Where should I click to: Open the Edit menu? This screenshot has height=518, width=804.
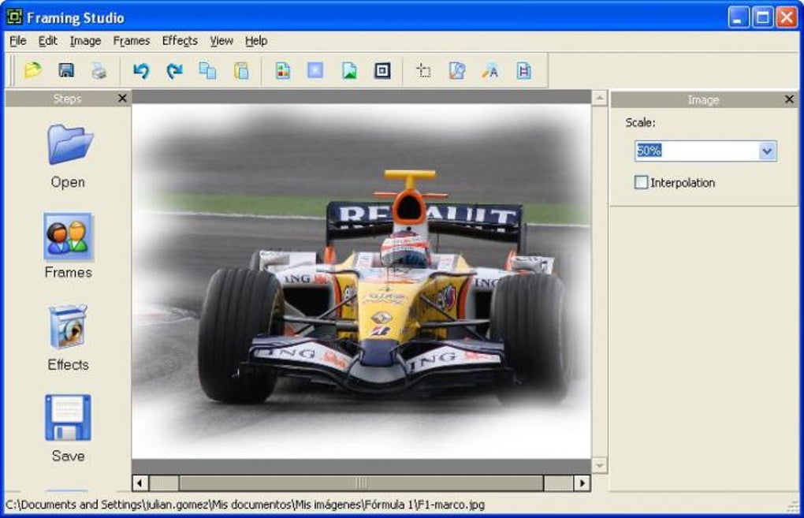[x=47, y=40]
